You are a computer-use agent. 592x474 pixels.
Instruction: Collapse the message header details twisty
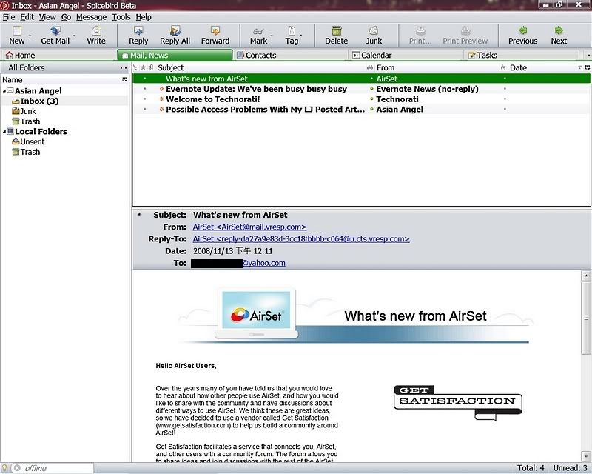(x=139, y=214)
